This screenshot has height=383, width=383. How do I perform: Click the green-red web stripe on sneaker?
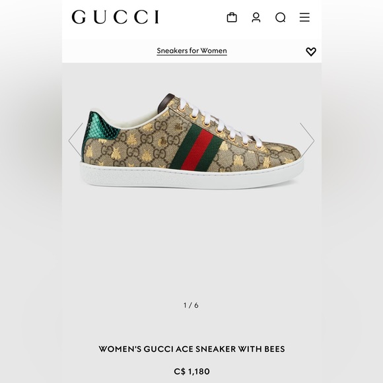[195, 149]
